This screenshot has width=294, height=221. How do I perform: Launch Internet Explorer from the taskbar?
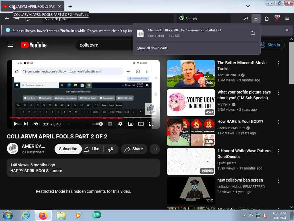tap(26, 215)
